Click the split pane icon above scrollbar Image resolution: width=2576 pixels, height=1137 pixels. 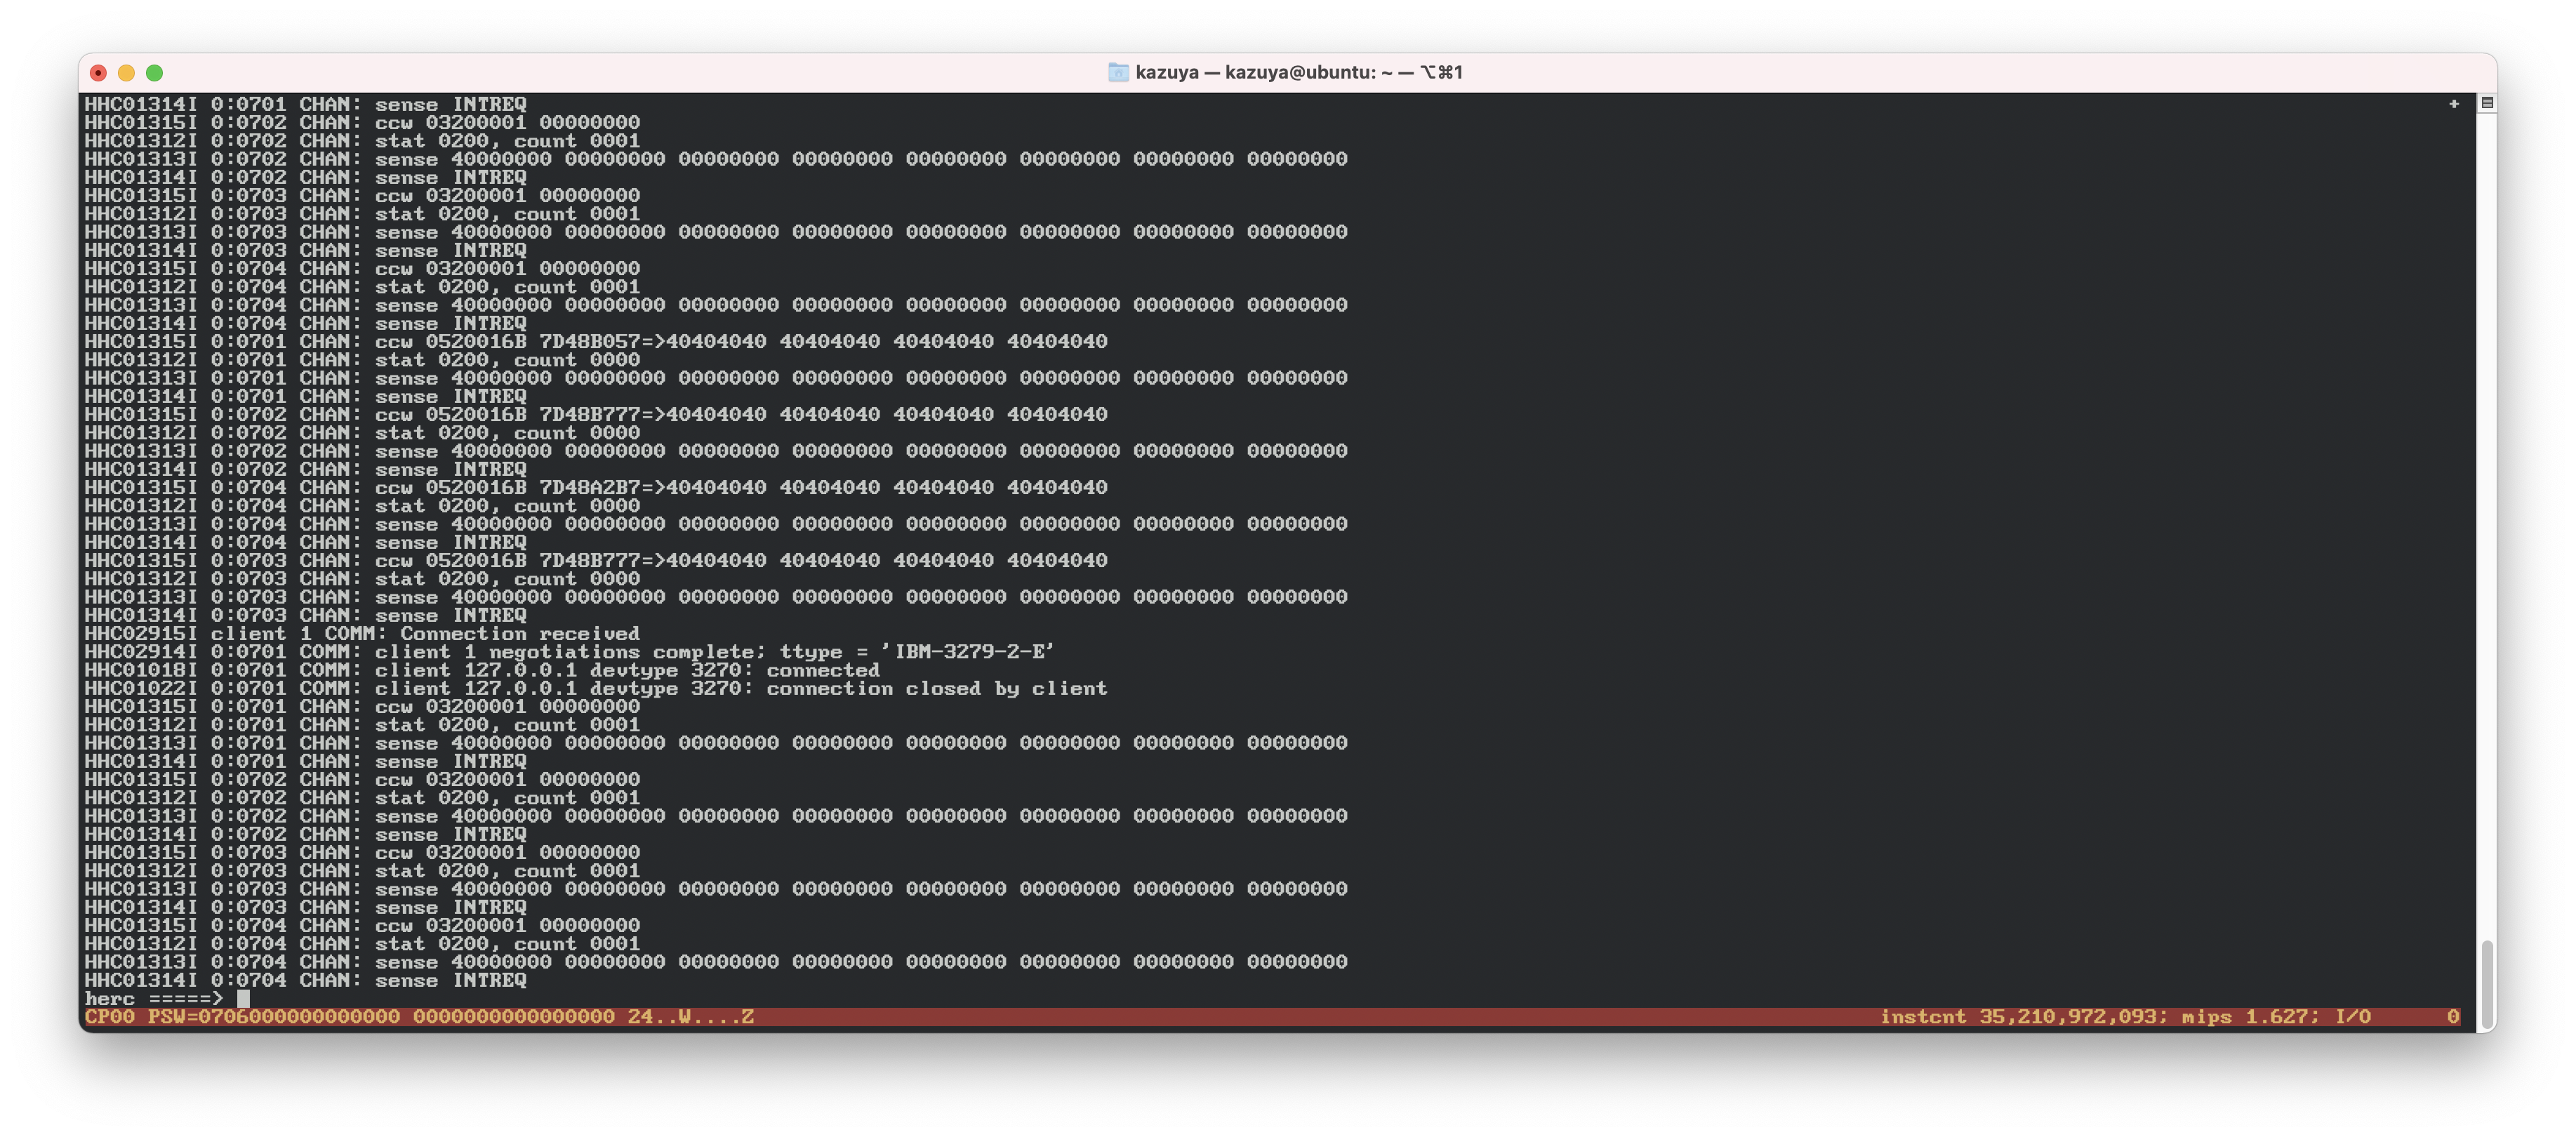click(2487, 103)
